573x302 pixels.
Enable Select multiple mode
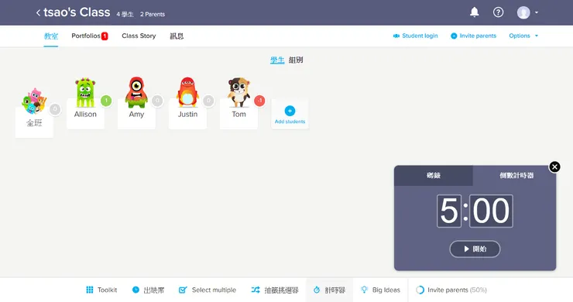point(208,290)
